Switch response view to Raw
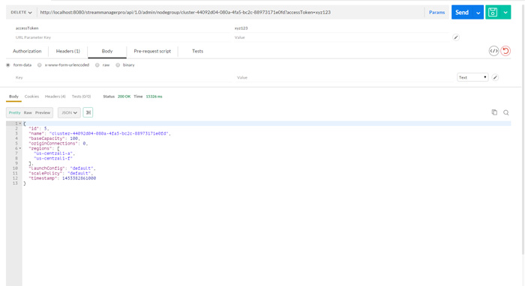This screenshot has width=525, height=286. pyautogui.click(x=28, y=112)
